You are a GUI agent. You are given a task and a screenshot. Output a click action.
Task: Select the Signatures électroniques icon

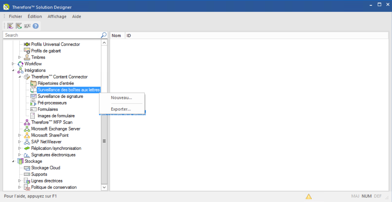pyautogui.click(x=27, y=155)
